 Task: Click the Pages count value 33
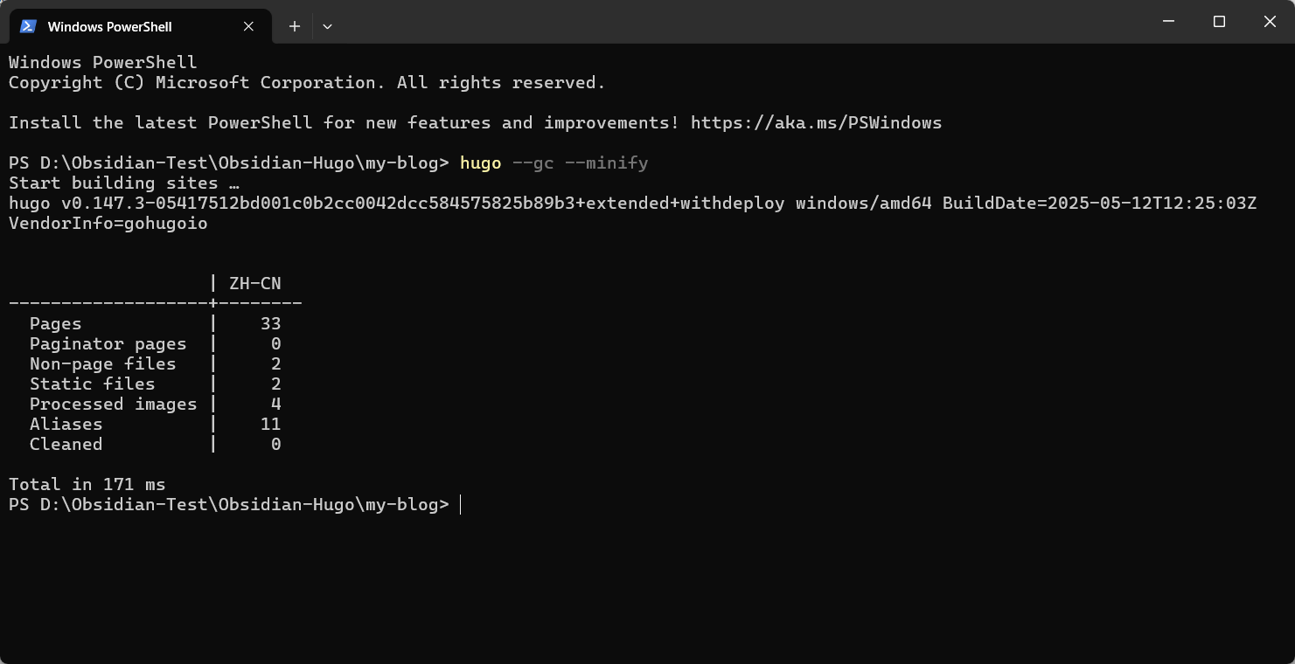270,323
